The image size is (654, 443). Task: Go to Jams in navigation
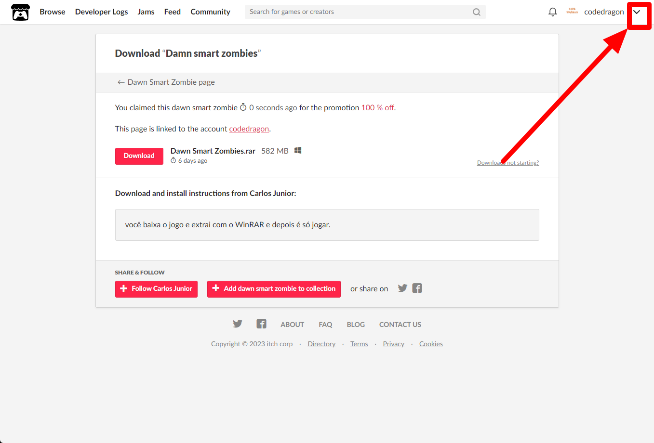146,12
